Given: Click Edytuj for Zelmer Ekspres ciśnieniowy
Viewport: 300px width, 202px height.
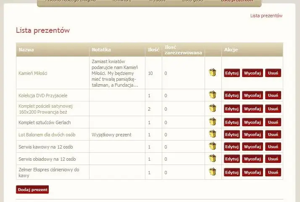Looking at the screenshot, I should (232, 172).
